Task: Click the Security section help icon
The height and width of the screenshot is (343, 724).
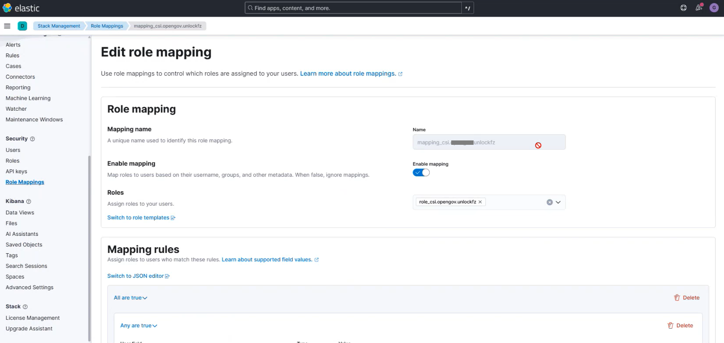Action: click(x=32, y=139)
